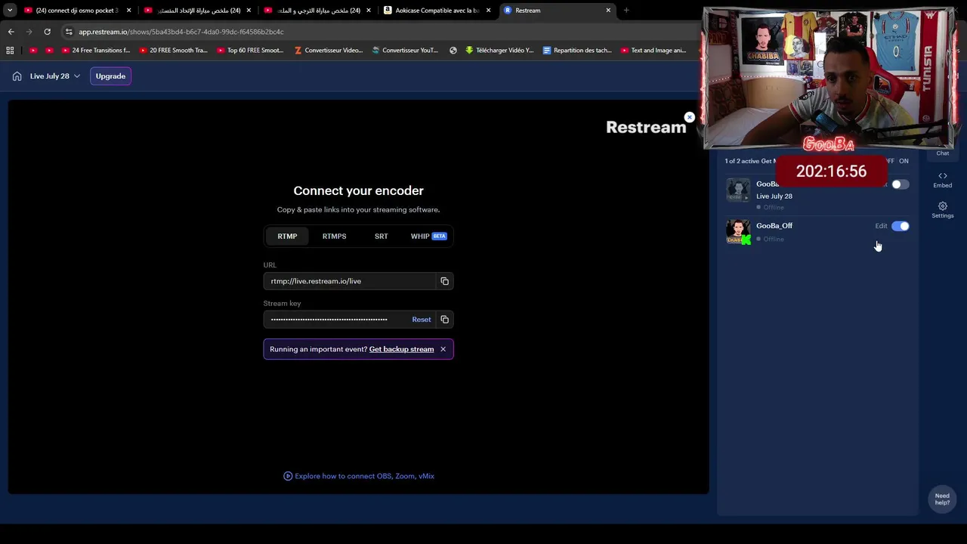This screenshot has width=967, height=544.
Task: Click the Connect your encoder heading
Action: tap(358, 190)
